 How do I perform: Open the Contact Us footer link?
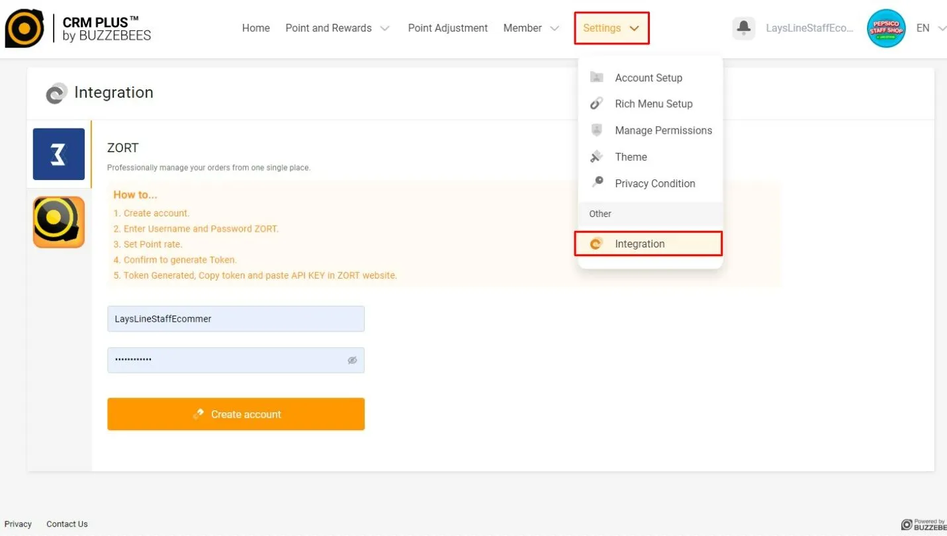click(x=67, y=524)
